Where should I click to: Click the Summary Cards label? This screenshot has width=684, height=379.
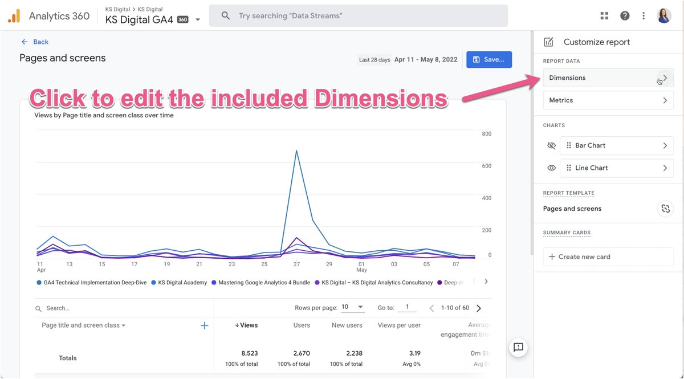point(567,233)
